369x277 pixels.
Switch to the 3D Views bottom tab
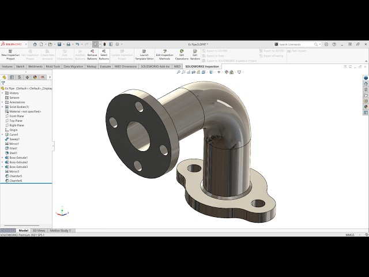pyautogui.click(x=39, y=230)
